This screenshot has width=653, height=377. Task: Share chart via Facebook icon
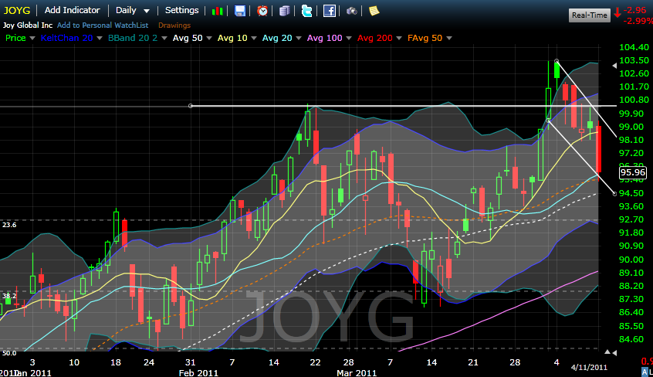click(x=330, y=11)
